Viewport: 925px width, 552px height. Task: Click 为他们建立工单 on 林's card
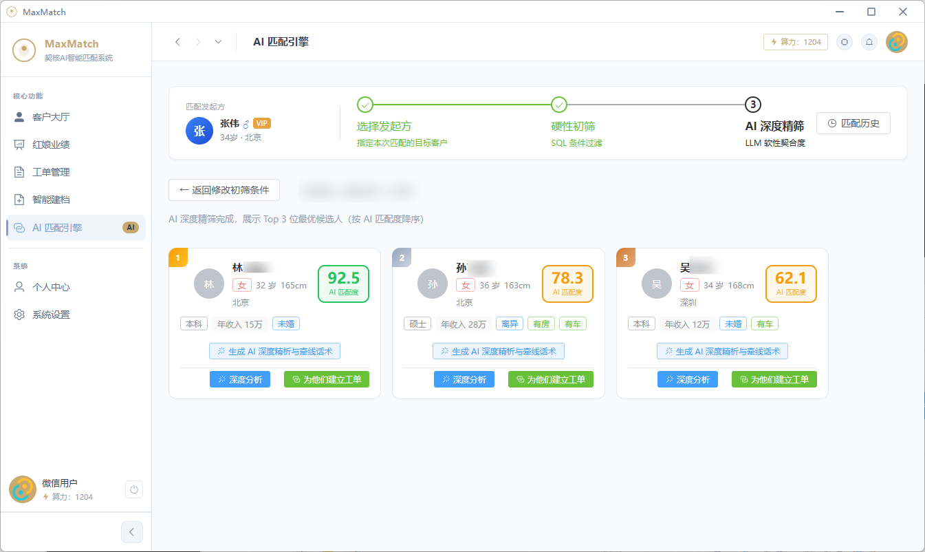click(327, 379)
